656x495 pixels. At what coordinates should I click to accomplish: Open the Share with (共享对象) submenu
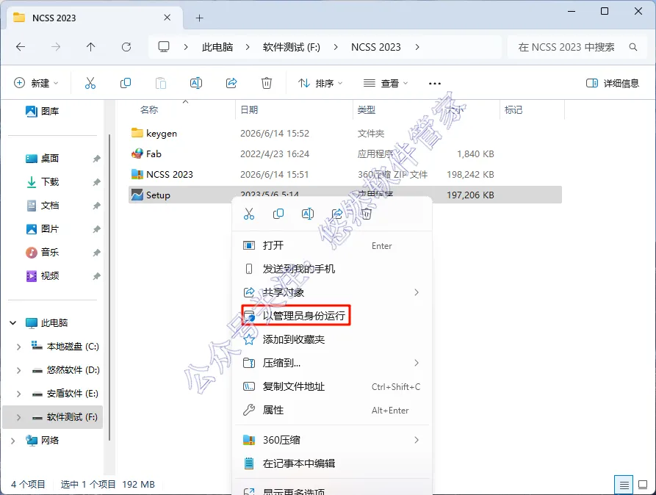point(332,292)
